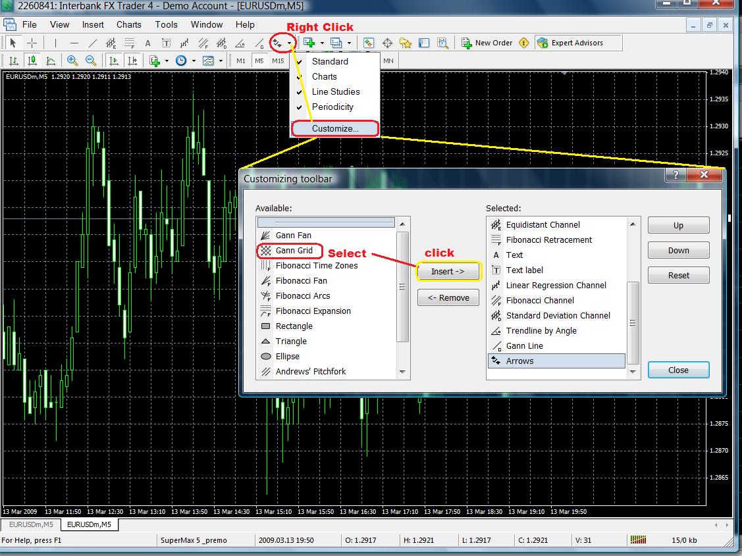
Task: Select the Draw trendline tool
Action: coord(93,43)
